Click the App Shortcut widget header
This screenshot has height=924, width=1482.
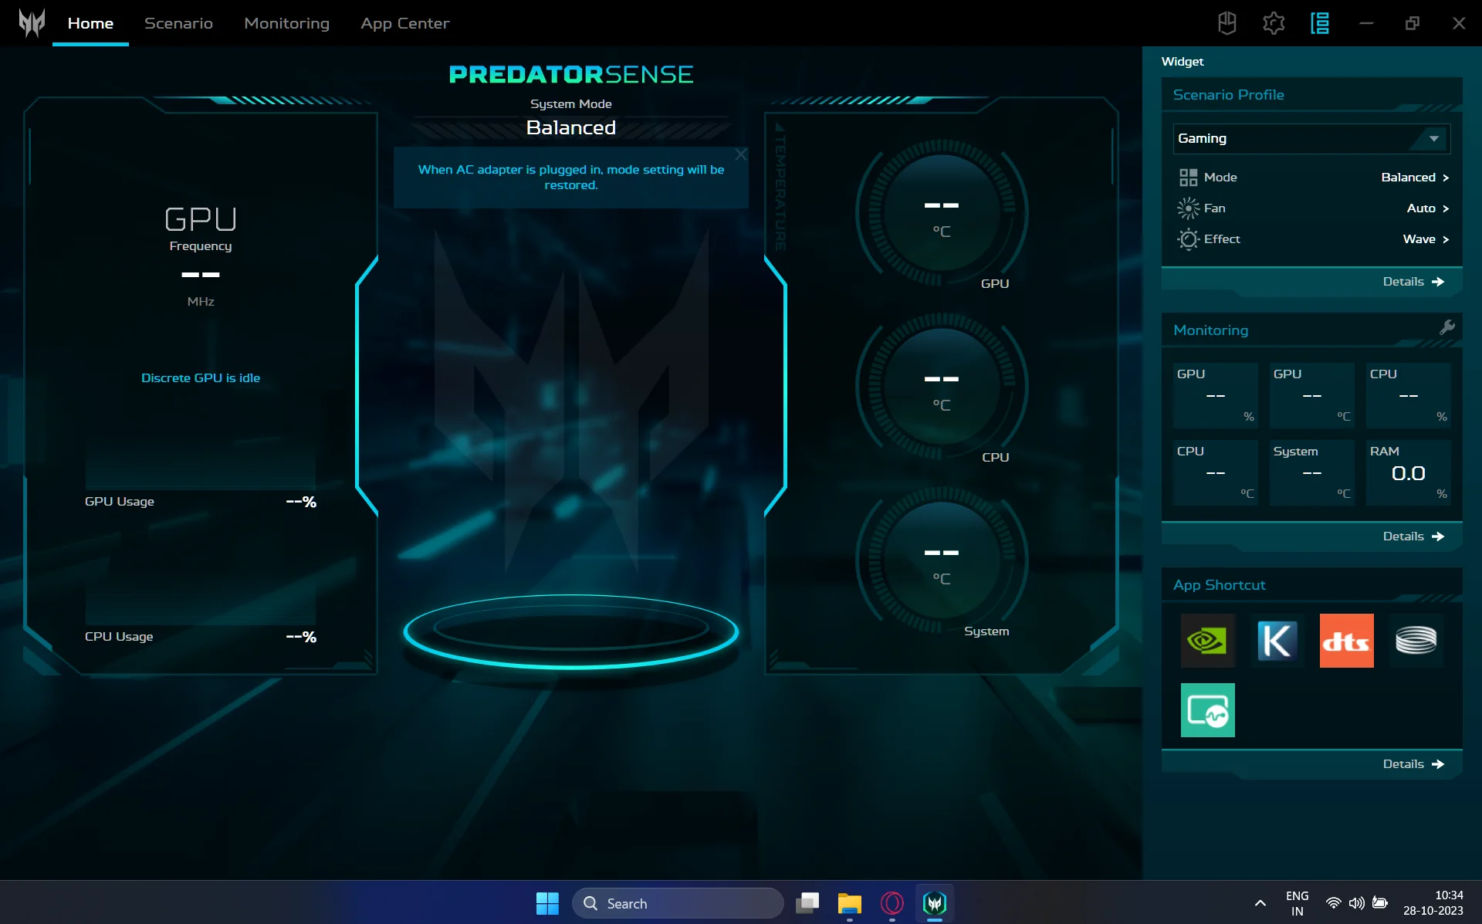[1311, 585]
